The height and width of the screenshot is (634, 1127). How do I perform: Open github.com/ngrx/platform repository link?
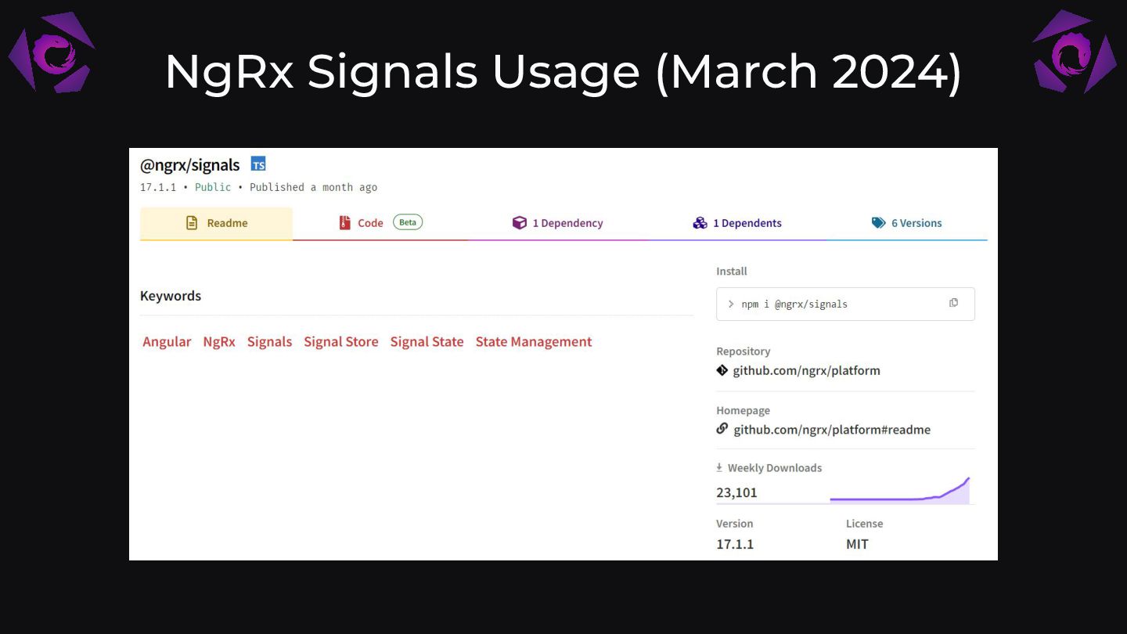click(806, 370)
